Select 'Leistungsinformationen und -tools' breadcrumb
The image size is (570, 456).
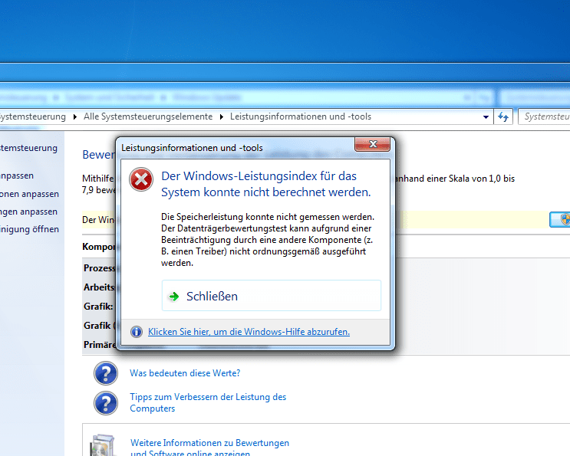(x=301, y=116)
